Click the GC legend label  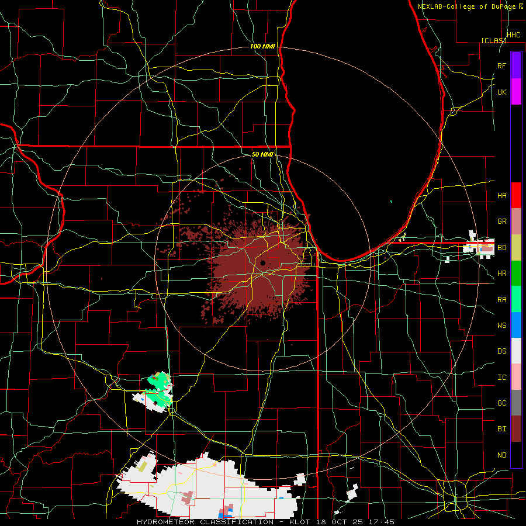[x=501, y=403]
